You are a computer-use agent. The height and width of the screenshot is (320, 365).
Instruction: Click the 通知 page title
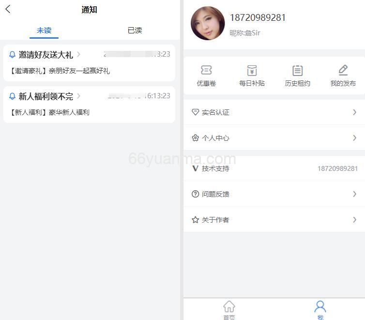pyautogui.click(x=89, y=10)
